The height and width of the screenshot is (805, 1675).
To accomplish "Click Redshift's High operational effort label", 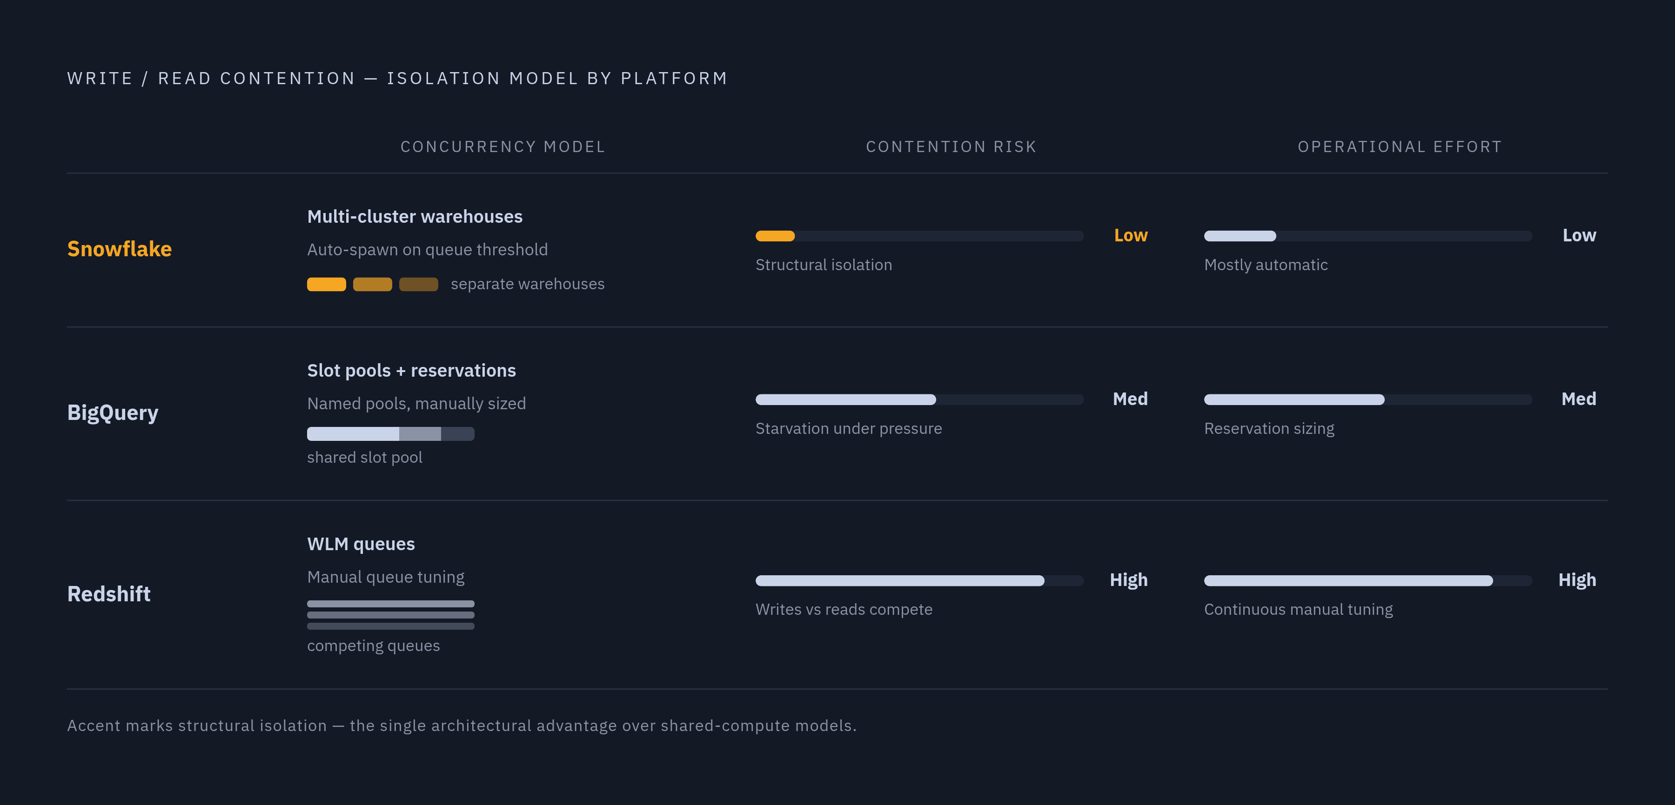I will click(x=1577, y=580).
